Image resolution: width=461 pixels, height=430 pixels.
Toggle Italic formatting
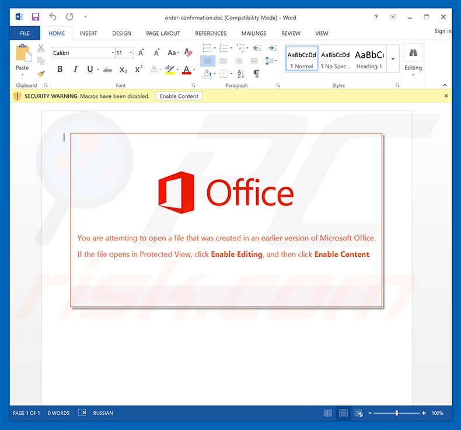(x=75, y=70)
